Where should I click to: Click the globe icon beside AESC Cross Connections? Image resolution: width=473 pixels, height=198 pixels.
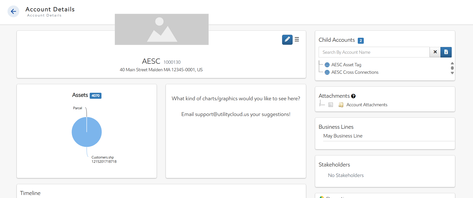[327, 72]
